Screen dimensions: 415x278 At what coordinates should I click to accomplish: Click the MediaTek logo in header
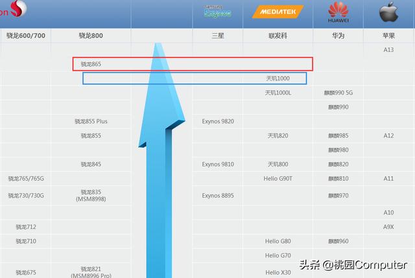coord(278,12)
